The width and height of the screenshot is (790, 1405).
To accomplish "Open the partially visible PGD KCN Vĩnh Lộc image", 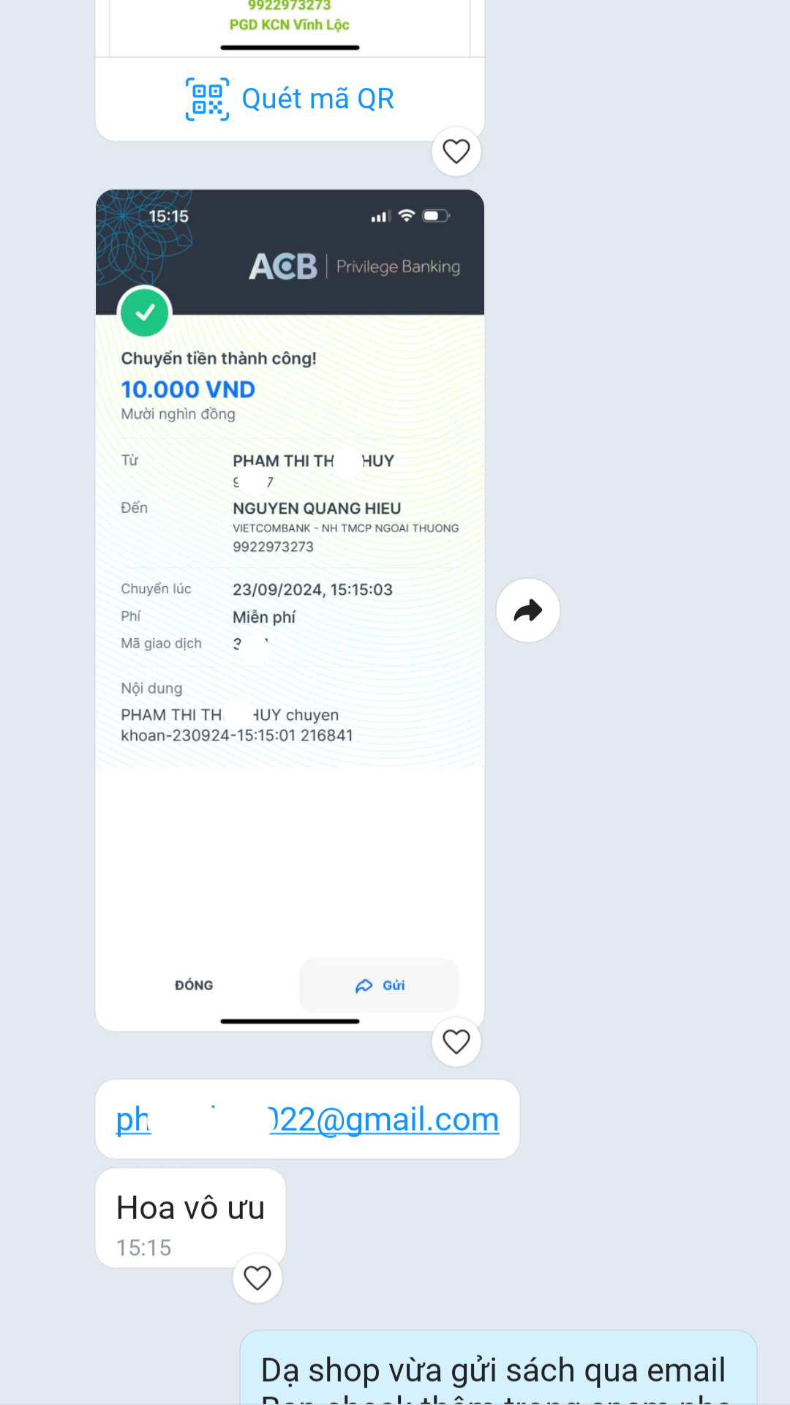I will [x=290, y=28].
